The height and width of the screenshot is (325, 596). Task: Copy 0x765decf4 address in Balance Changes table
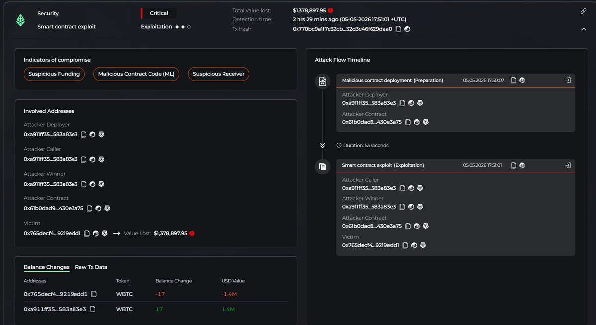(x=94, y=294)
